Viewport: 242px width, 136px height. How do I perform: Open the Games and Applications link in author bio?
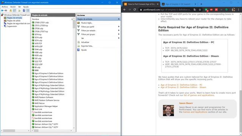[x=195, y=112]
